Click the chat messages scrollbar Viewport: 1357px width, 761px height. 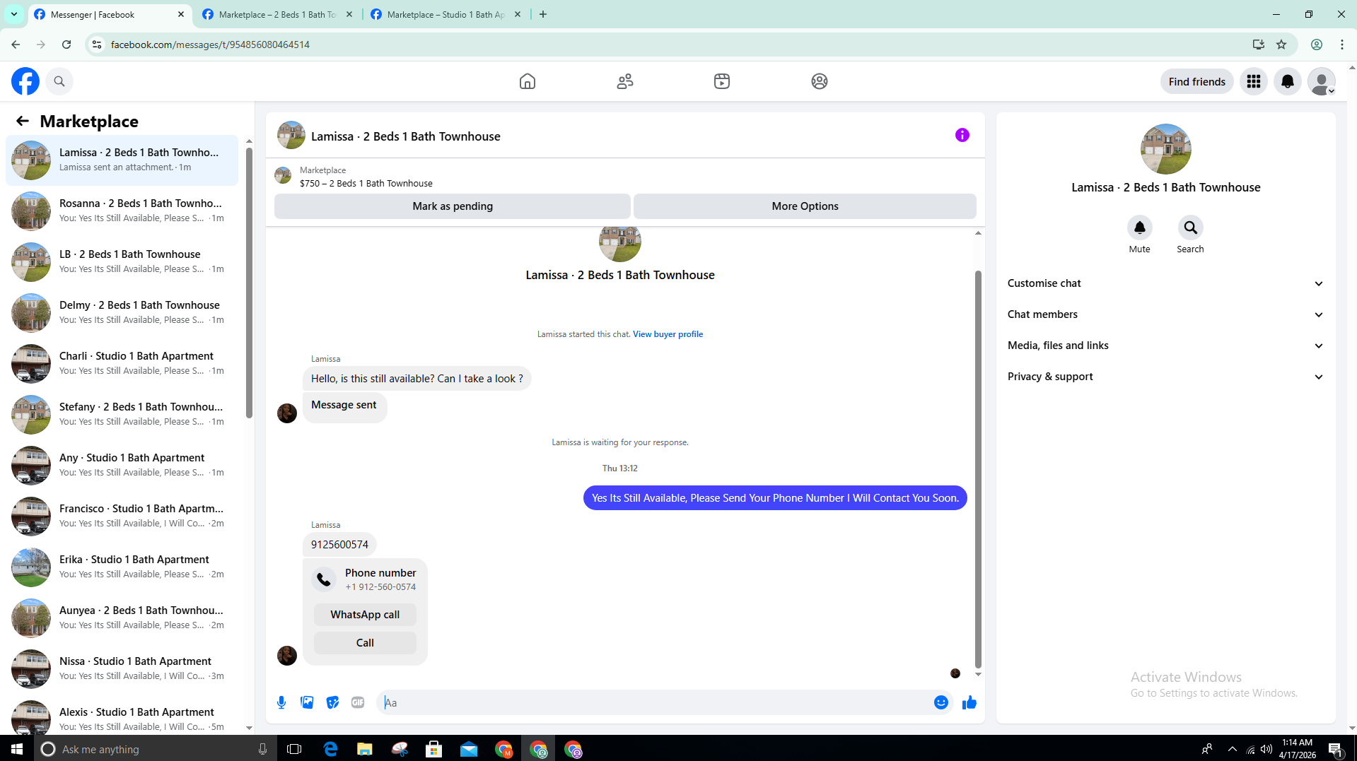979,469
